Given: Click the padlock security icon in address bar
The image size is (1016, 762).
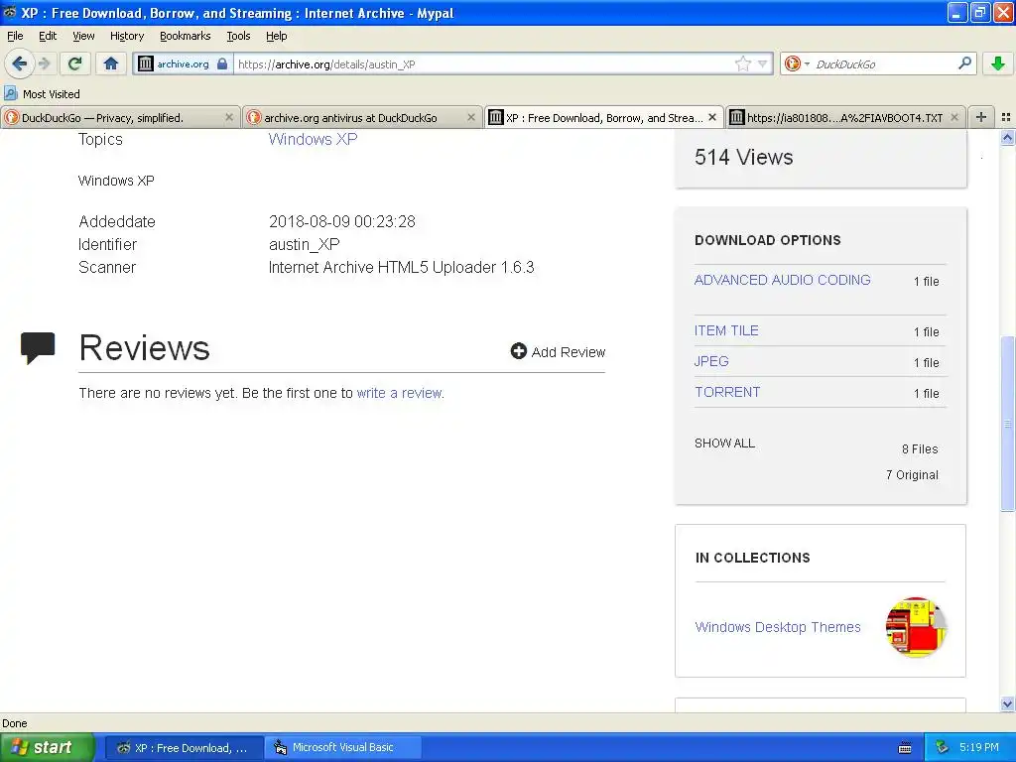Looking at the screenshot, I should [x=222, y=63].
